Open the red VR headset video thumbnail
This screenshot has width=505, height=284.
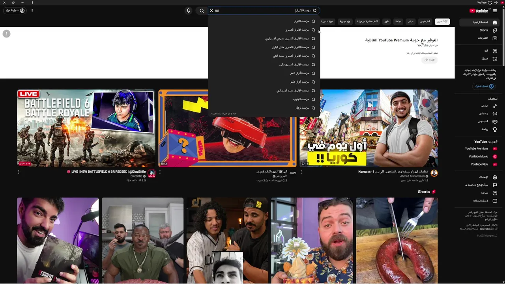[x=227, y=128]
